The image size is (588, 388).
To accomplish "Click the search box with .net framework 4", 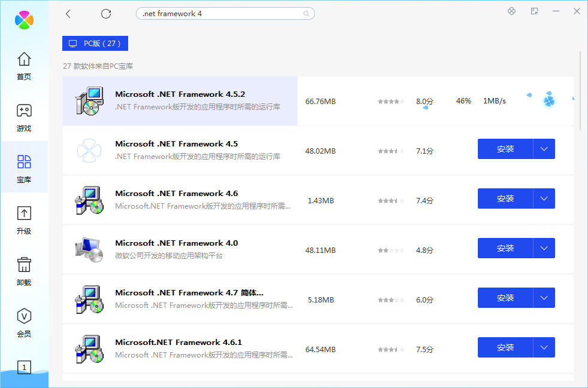I will (225, 14).
